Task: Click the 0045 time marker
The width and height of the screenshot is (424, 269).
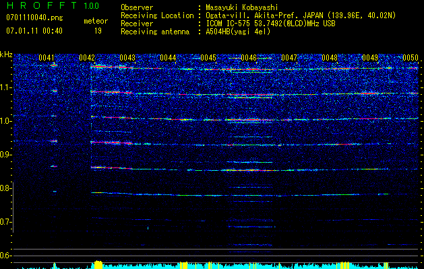Action: [208, 57]
